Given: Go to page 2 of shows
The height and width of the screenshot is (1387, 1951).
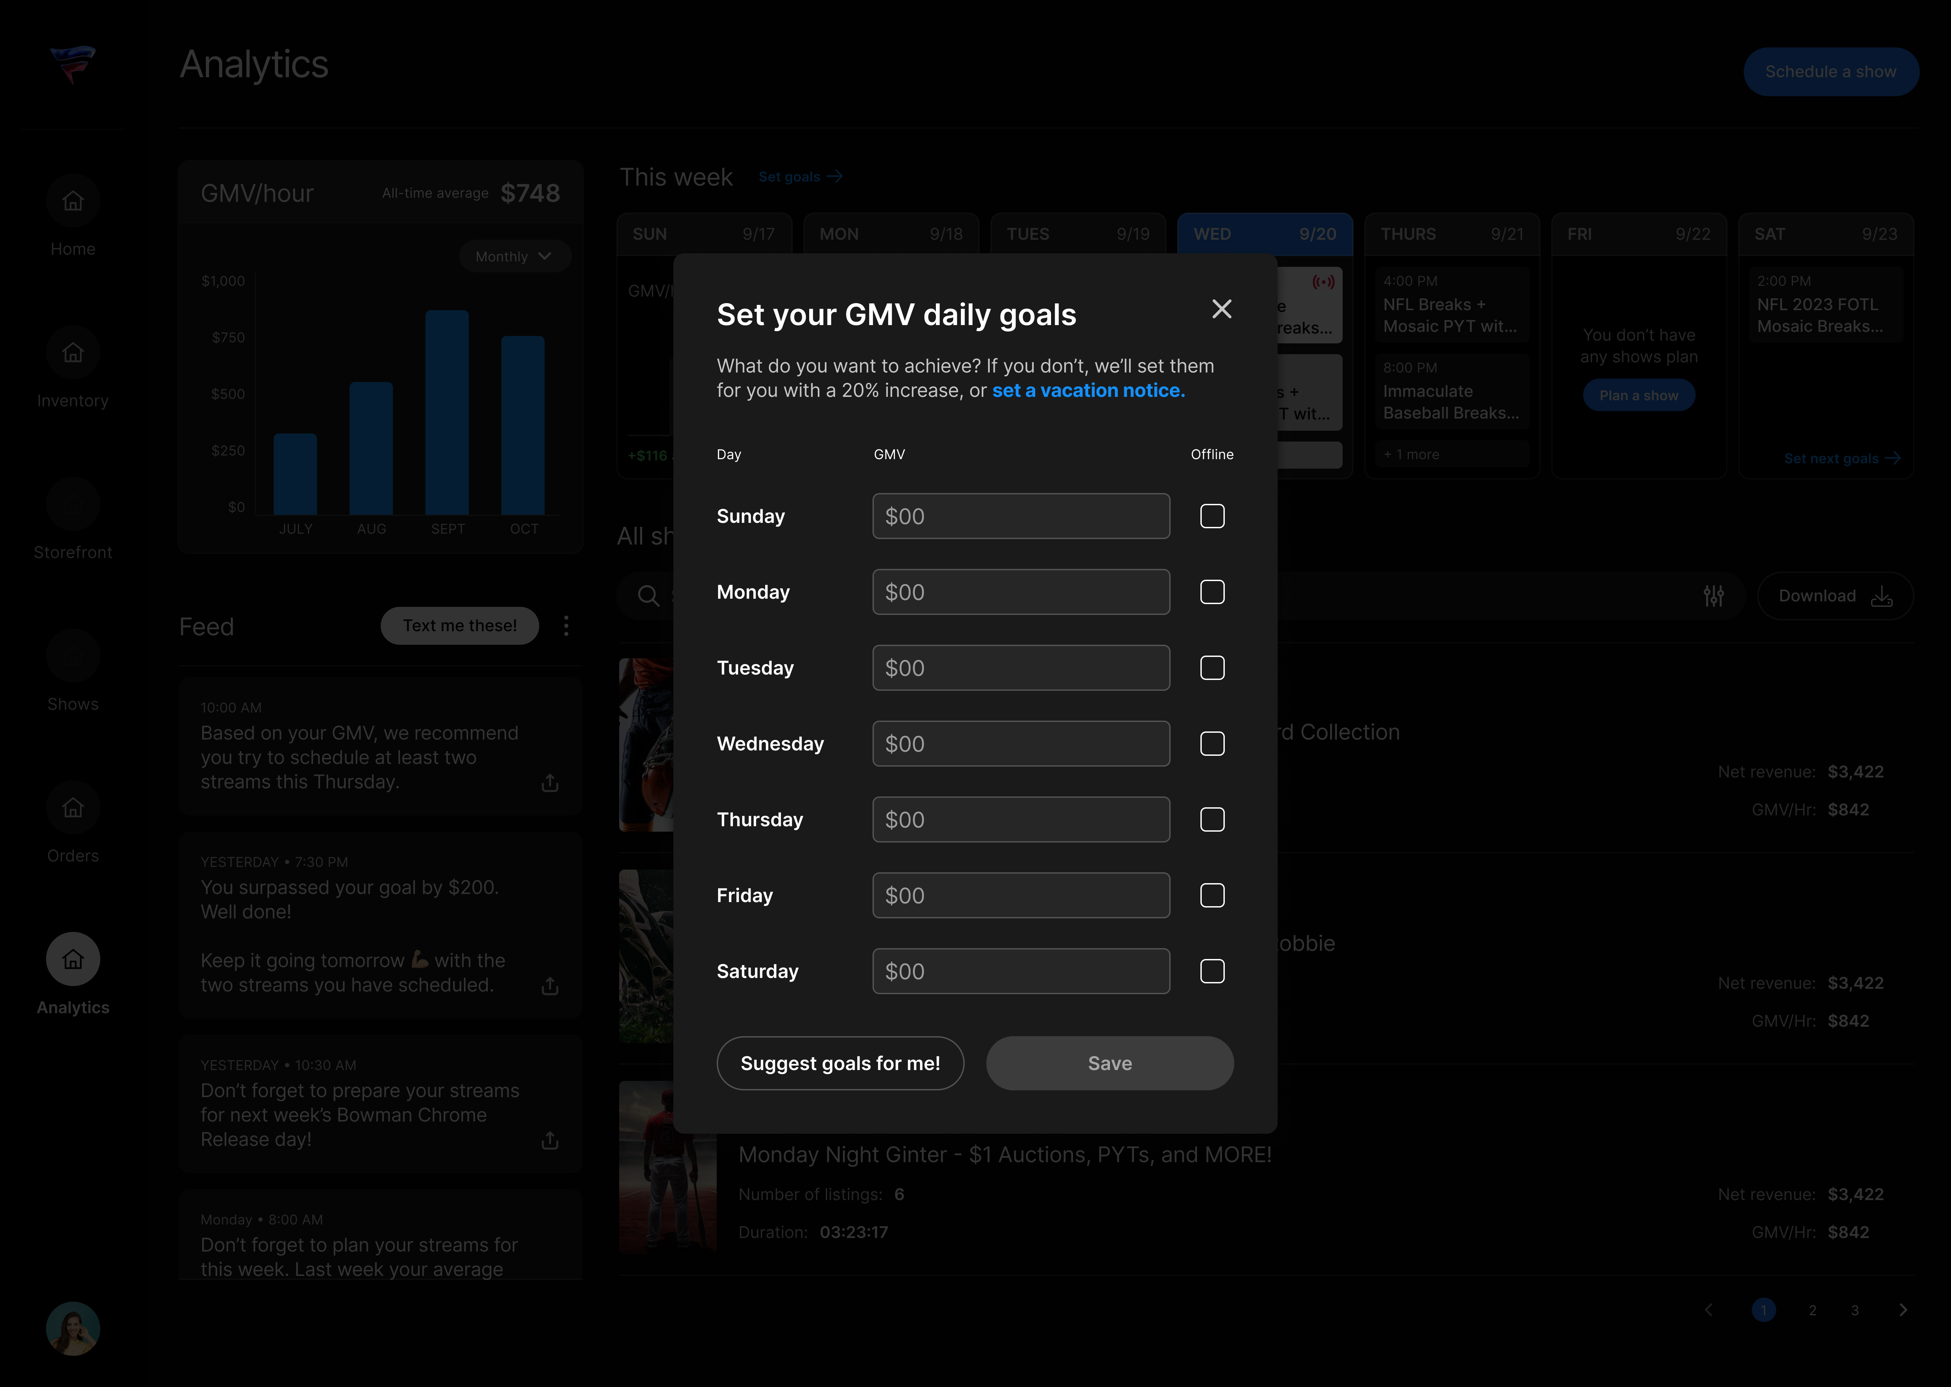Looking at the screenshot, I should 1812,1310.
